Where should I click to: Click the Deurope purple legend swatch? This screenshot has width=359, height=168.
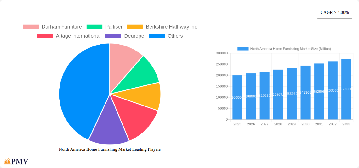pos(113,36)
